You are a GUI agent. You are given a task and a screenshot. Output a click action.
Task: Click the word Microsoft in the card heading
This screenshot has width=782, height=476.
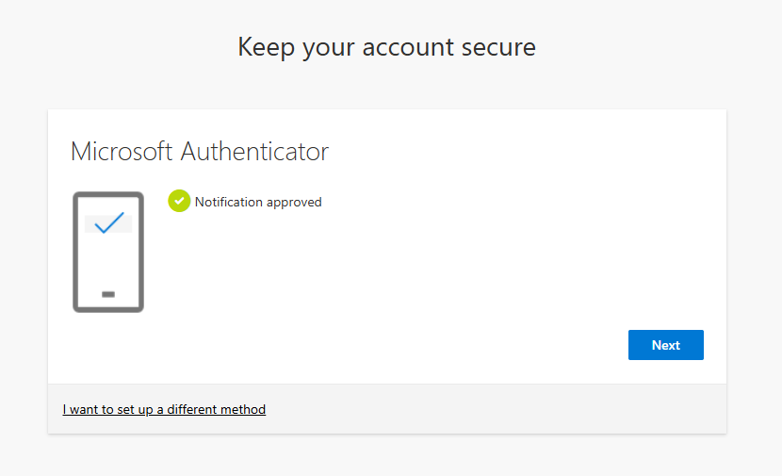pos(122,152)
